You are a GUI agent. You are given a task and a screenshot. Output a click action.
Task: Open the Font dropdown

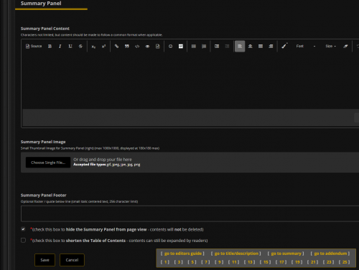306,46
